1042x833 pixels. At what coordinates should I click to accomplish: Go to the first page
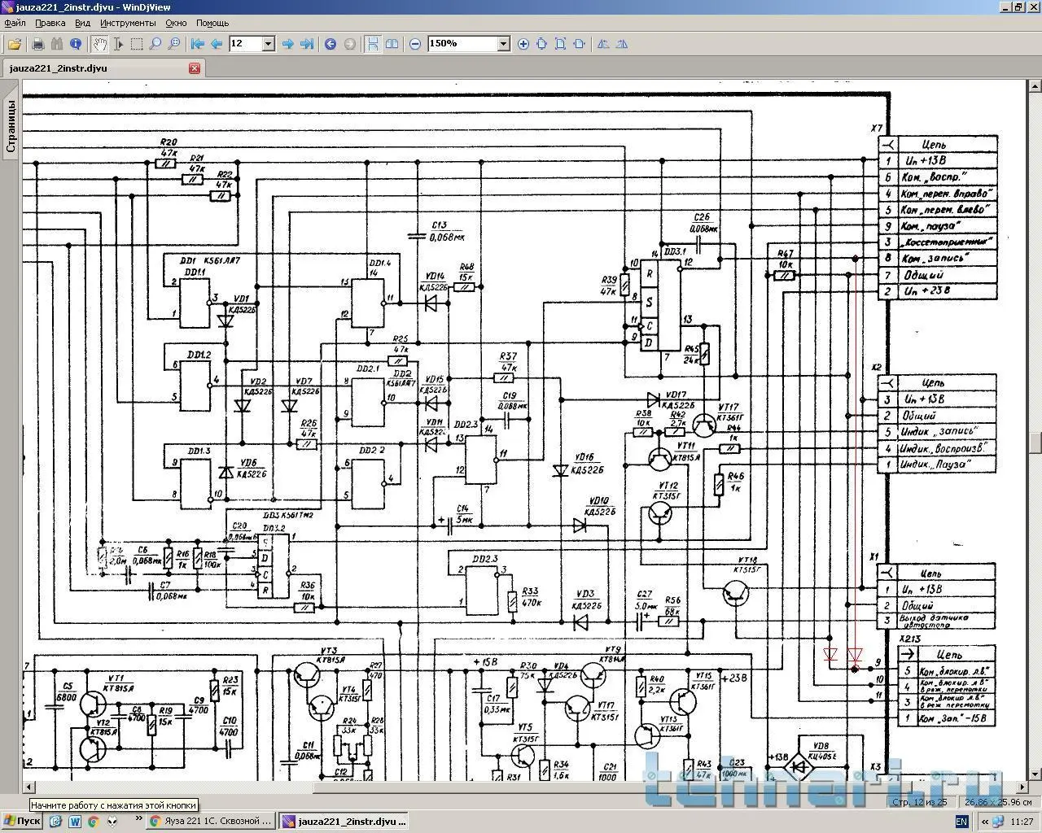[x=197, y=44]
